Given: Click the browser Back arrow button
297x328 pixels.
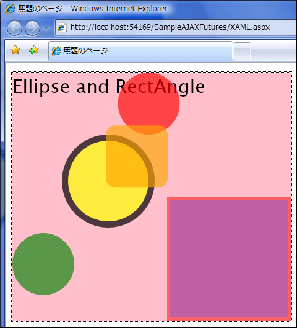Looking at the screenshot, I should click(14, 28).
